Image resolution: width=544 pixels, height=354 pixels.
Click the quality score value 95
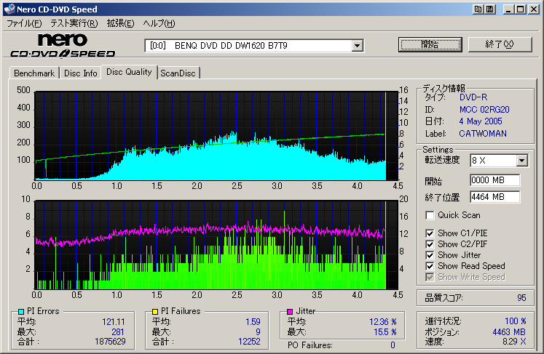click(x=521, y=298)
